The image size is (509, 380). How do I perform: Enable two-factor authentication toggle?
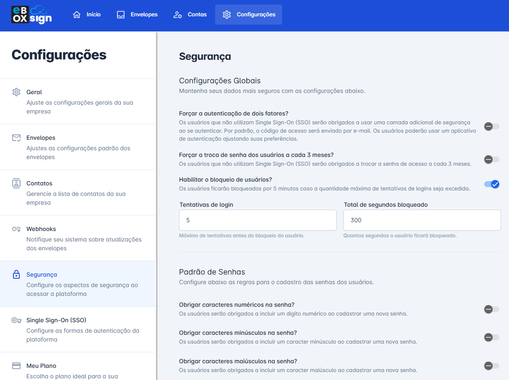[x=491, y=126]
